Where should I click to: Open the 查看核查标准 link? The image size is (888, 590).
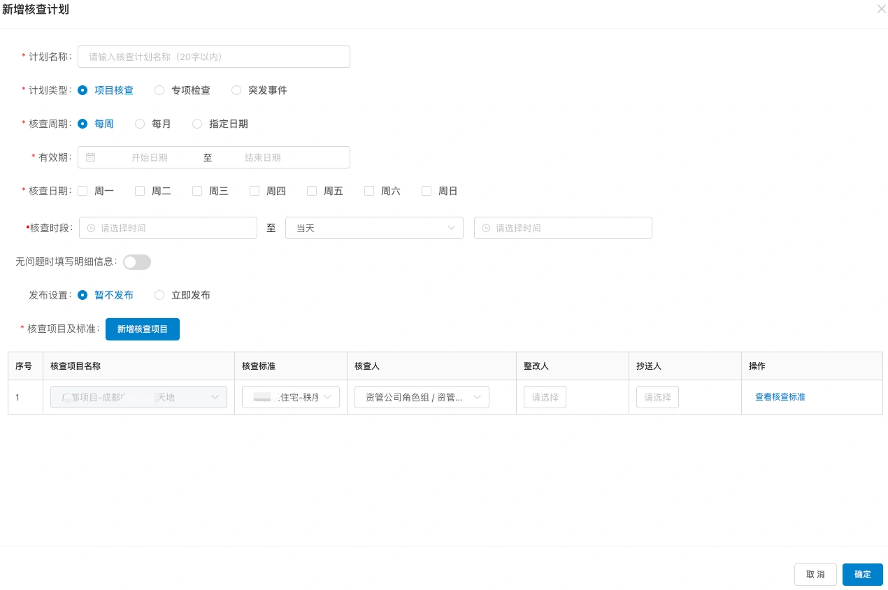[x=780, y=397]
